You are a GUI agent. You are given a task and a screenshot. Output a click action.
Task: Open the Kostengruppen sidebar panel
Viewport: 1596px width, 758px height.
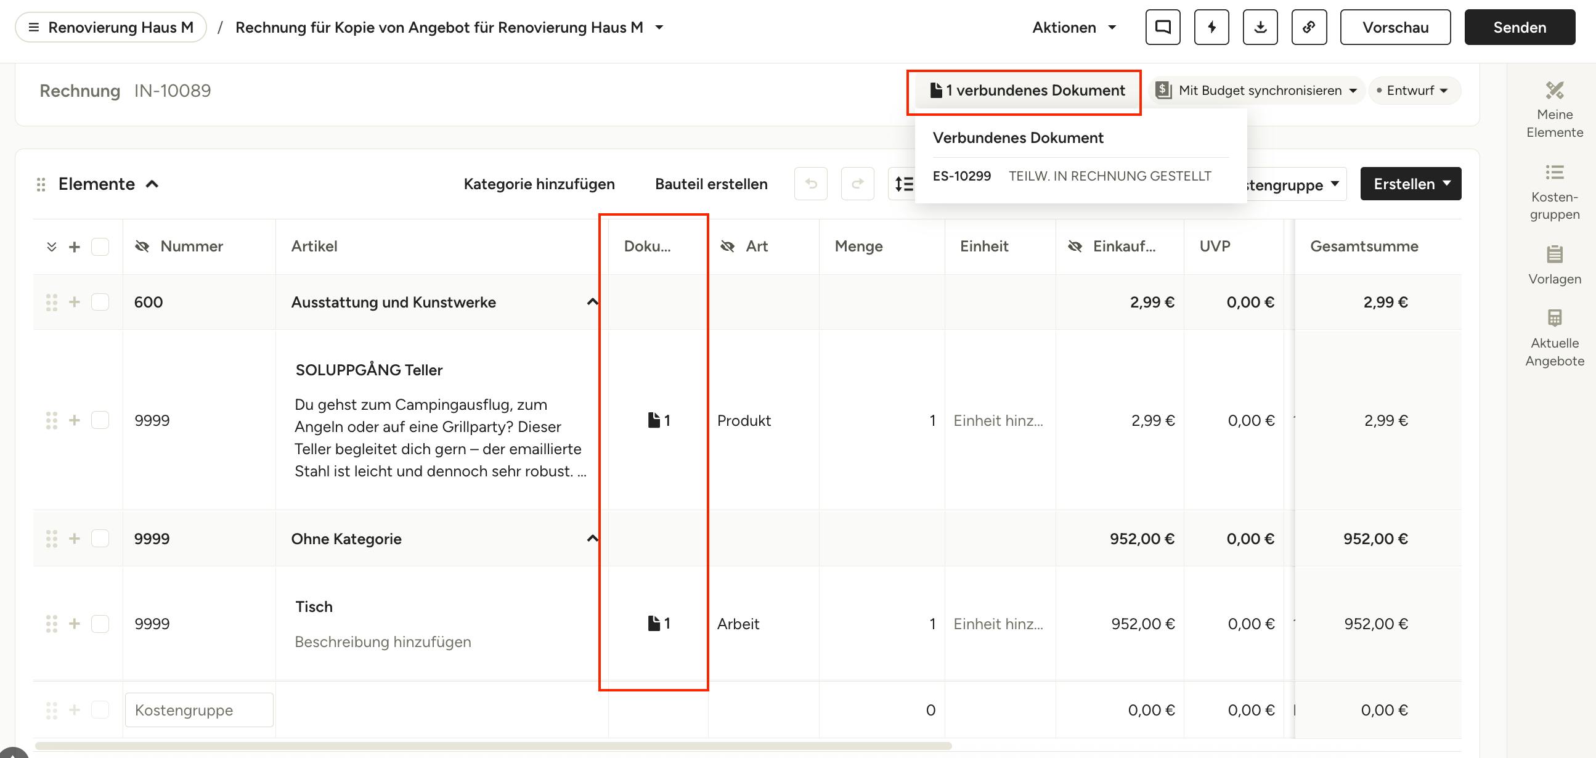[x=1554, y=193]
